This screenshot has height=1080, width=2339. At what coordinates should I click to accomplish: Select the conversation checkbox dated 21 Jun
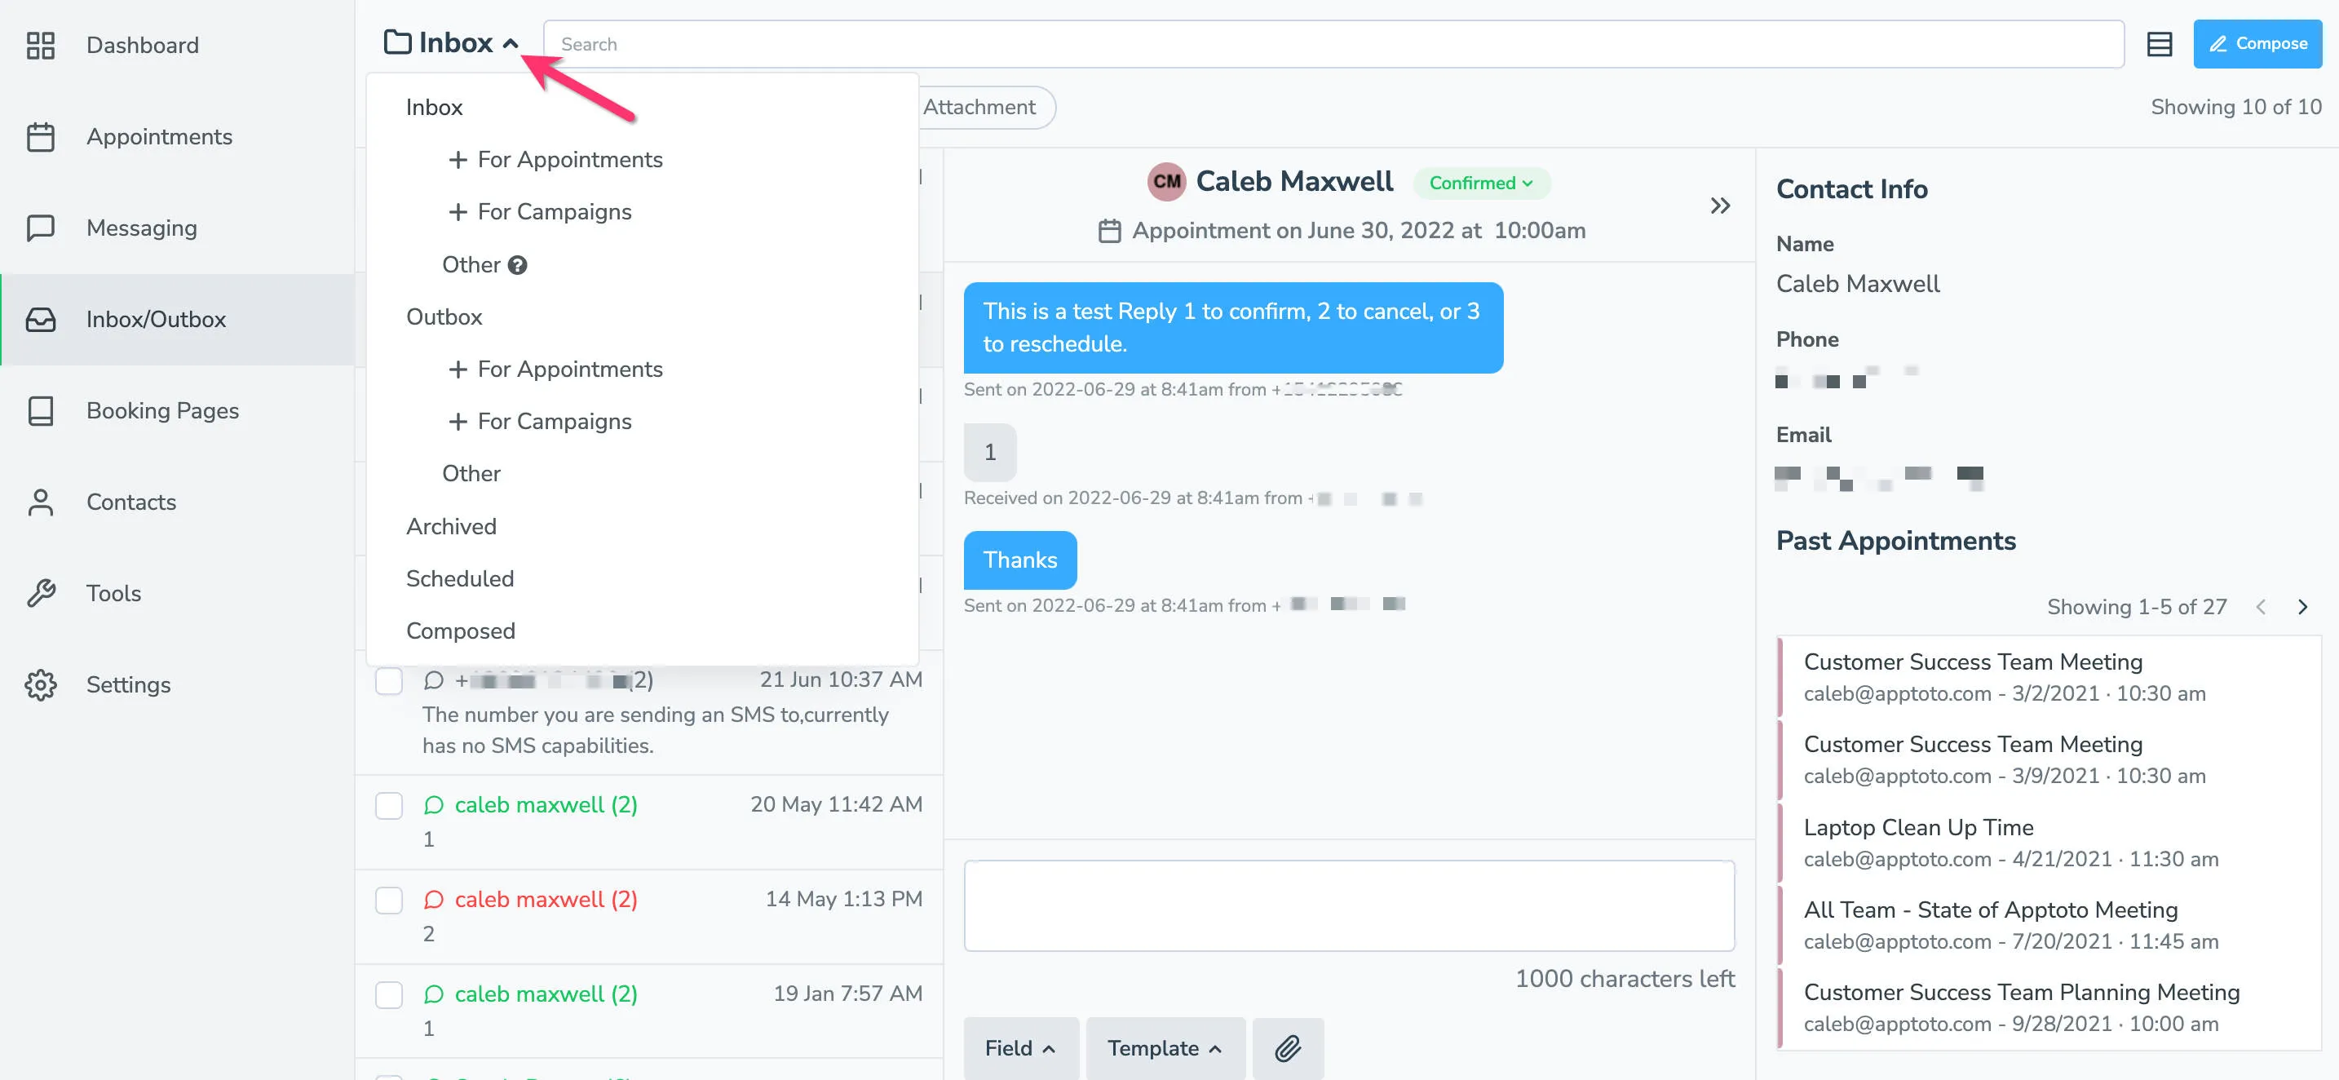point(390,680)
